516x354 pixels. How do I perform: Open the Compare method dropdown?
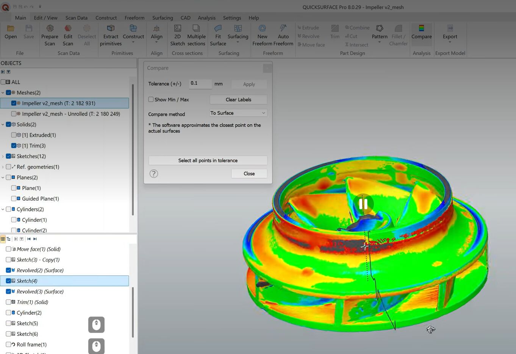pos(238,113)
